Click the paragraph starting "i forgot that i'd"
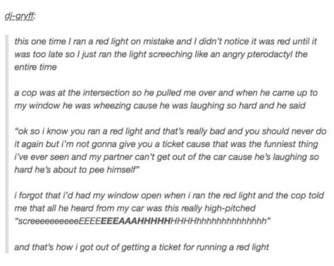 click(169, 208)
